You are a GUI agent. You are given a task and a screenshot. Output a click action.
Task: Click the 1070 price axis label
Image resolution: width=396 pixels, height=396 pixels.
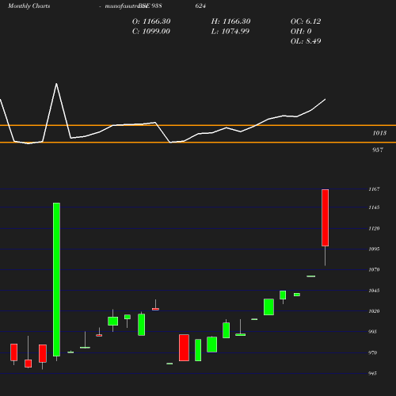374,269
